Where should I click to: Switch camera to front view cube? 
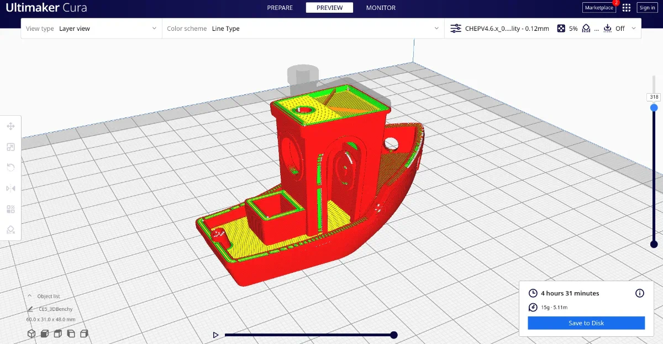pyautogui.click(x=45, y=334)
